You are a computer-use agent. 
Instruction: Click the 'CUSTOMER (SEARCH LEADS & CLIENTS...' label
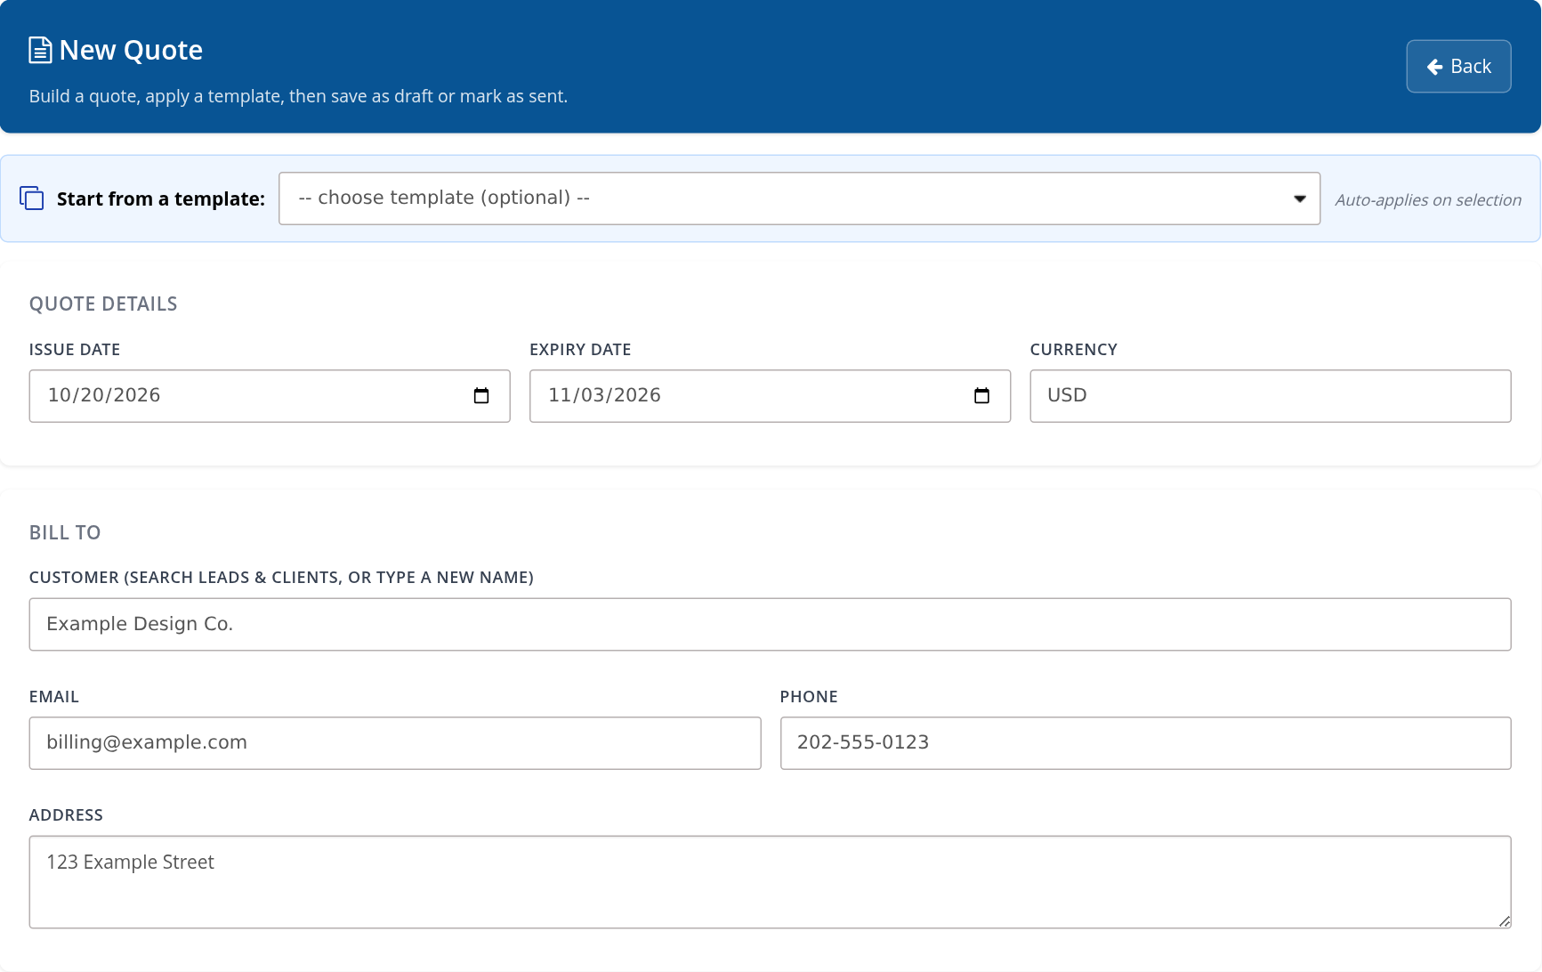click(x=281, y=578)
